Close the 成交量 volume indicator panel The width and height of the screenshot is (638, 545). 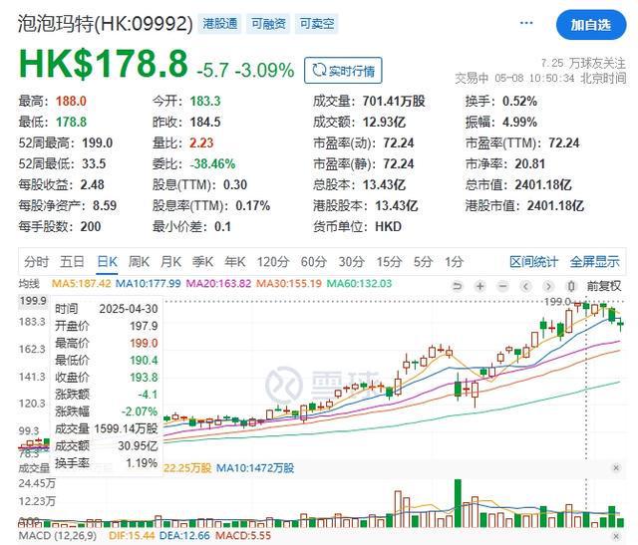pyautogui.click(x=616, y=467)
